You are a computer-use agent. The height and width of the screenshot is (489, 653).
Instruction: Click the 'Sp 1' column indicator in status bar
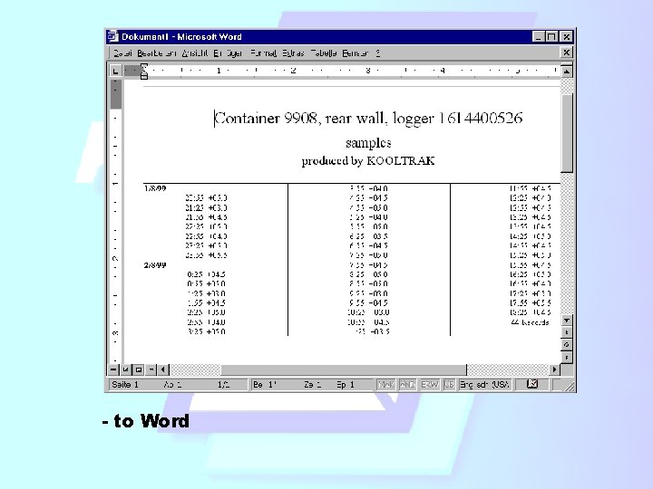346,385
